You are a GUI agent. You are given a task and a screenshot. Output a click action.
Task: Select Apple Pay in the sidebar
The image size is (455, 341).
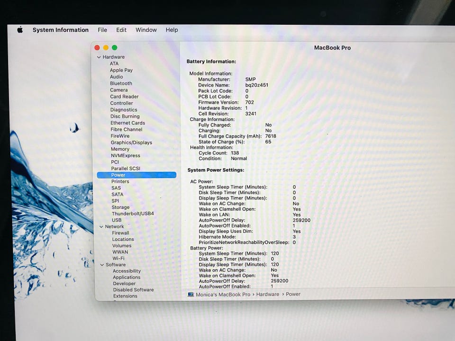coord(121,70)
